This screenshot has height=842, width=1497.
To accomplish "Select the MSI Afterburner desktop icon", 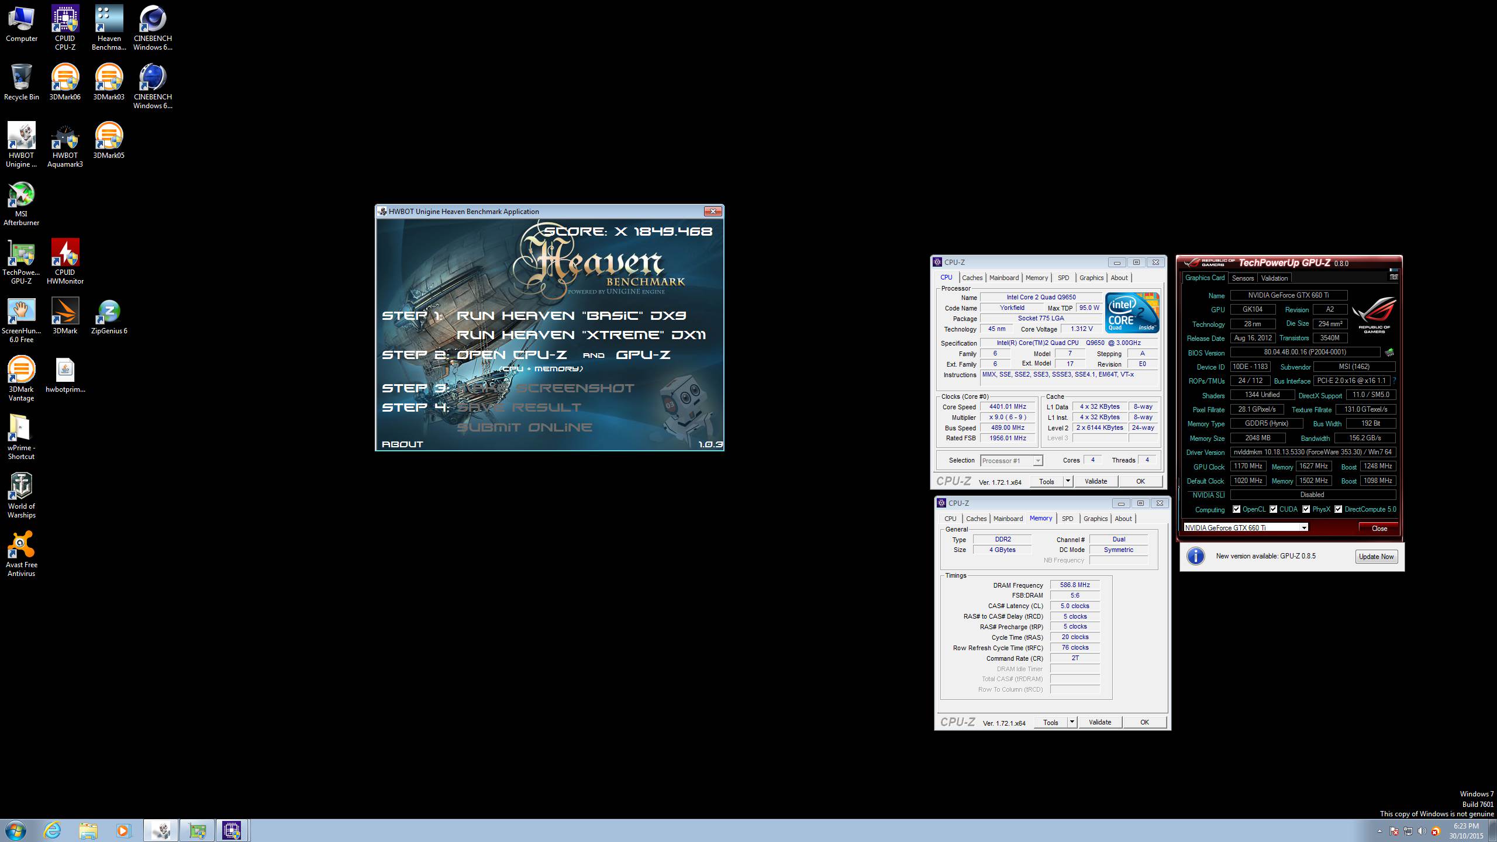I will (22, 203).
